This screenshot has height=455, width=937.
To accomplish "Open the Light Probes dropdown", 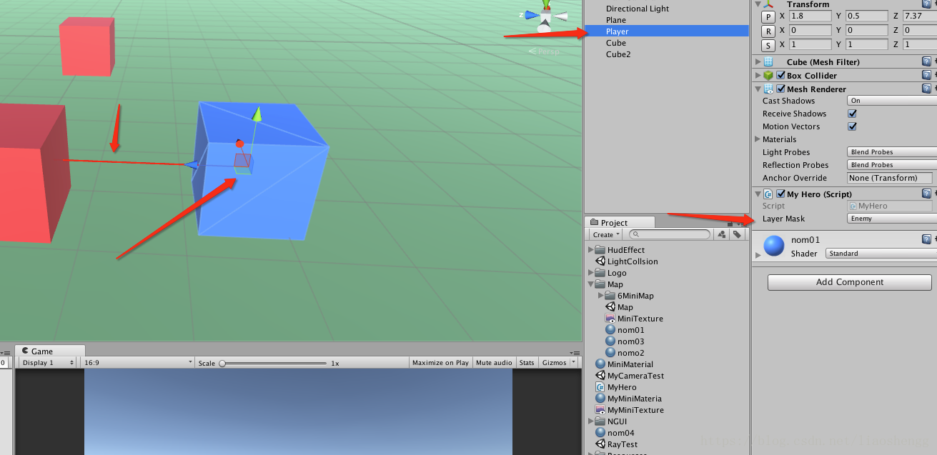I will 892,152.
